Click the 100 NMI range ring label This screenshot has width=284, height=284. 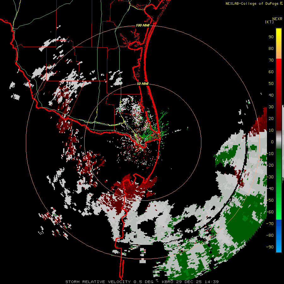point(143,25)
